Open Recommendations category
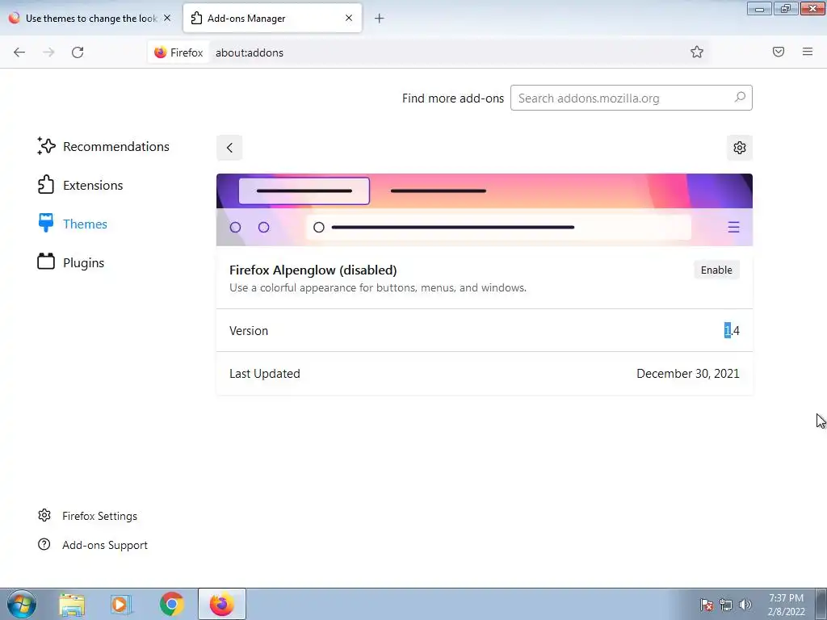This screenshot has width=827, height=620. point(103,147)
